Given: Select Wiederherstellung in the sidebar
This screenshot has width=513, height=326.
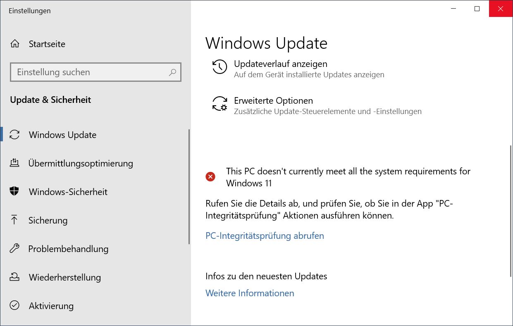Looking at the screenshot, I should tap(95, 277).
